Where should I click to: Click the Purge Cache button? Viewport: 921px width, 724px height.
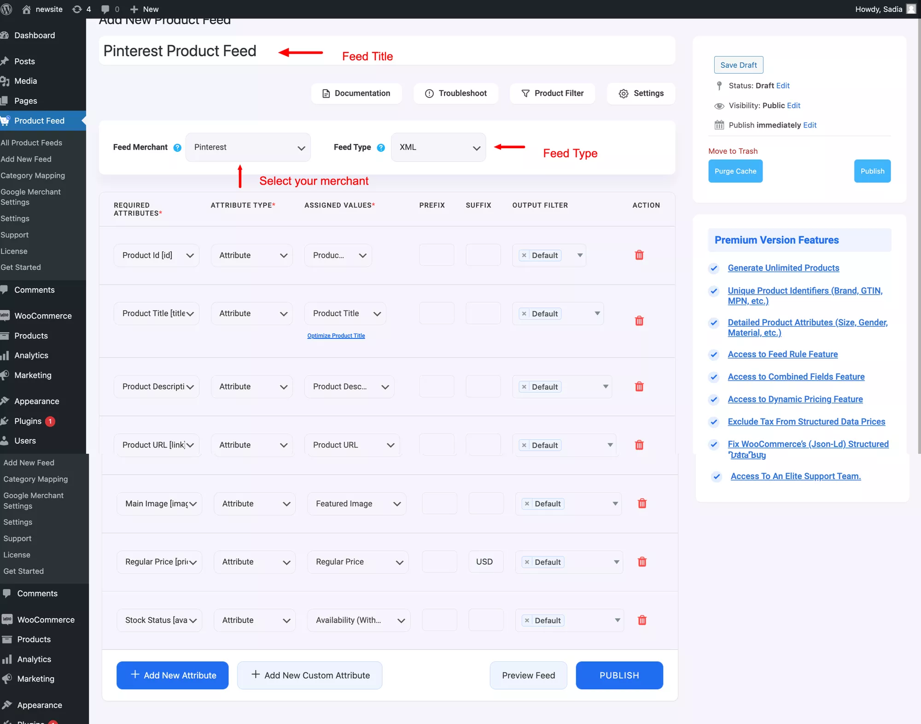pos(735,170)
